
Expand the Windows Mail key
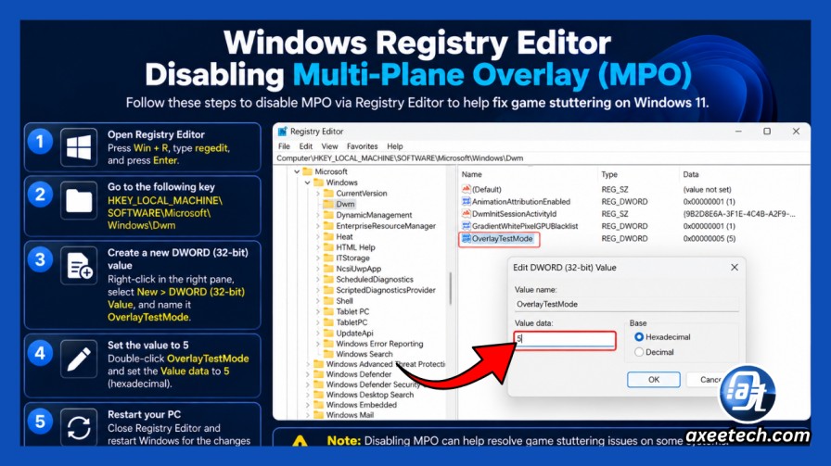pyautogui.click(x=307, y=415)
